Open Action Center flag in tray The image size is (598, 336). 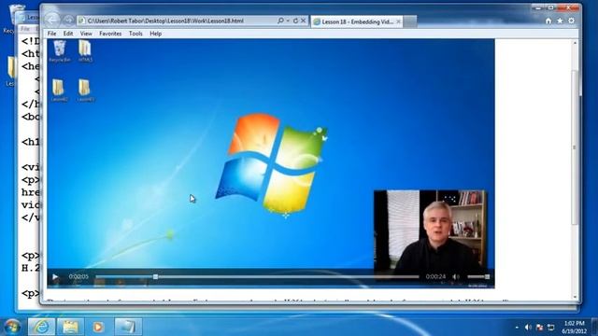[540, 327]
